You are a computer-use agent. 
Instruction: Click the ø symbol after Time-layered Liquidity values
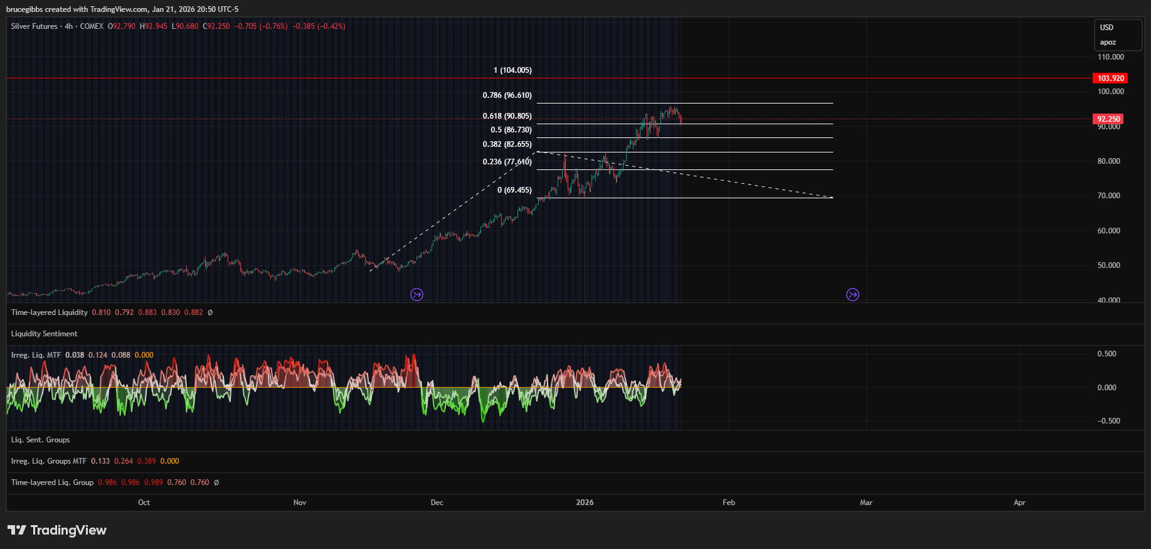click(x=210, y=312)
